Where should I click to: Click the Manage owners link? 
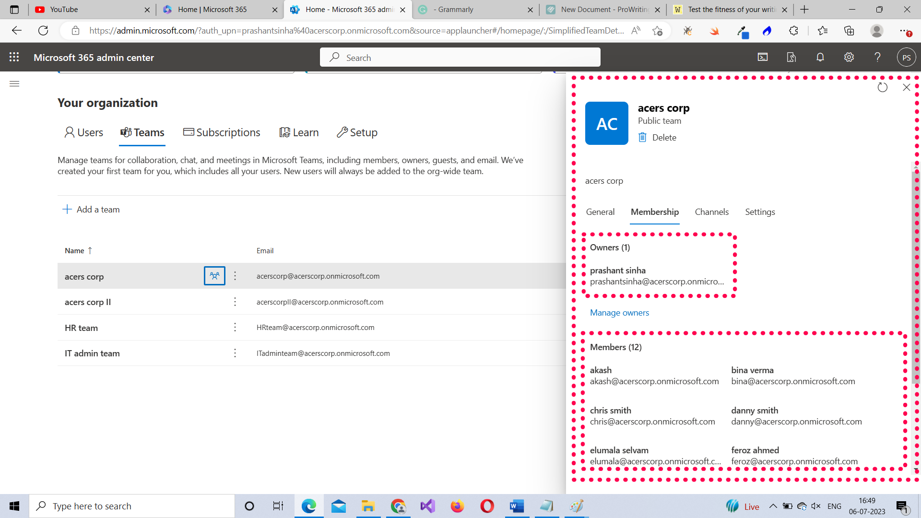point(619,313)
